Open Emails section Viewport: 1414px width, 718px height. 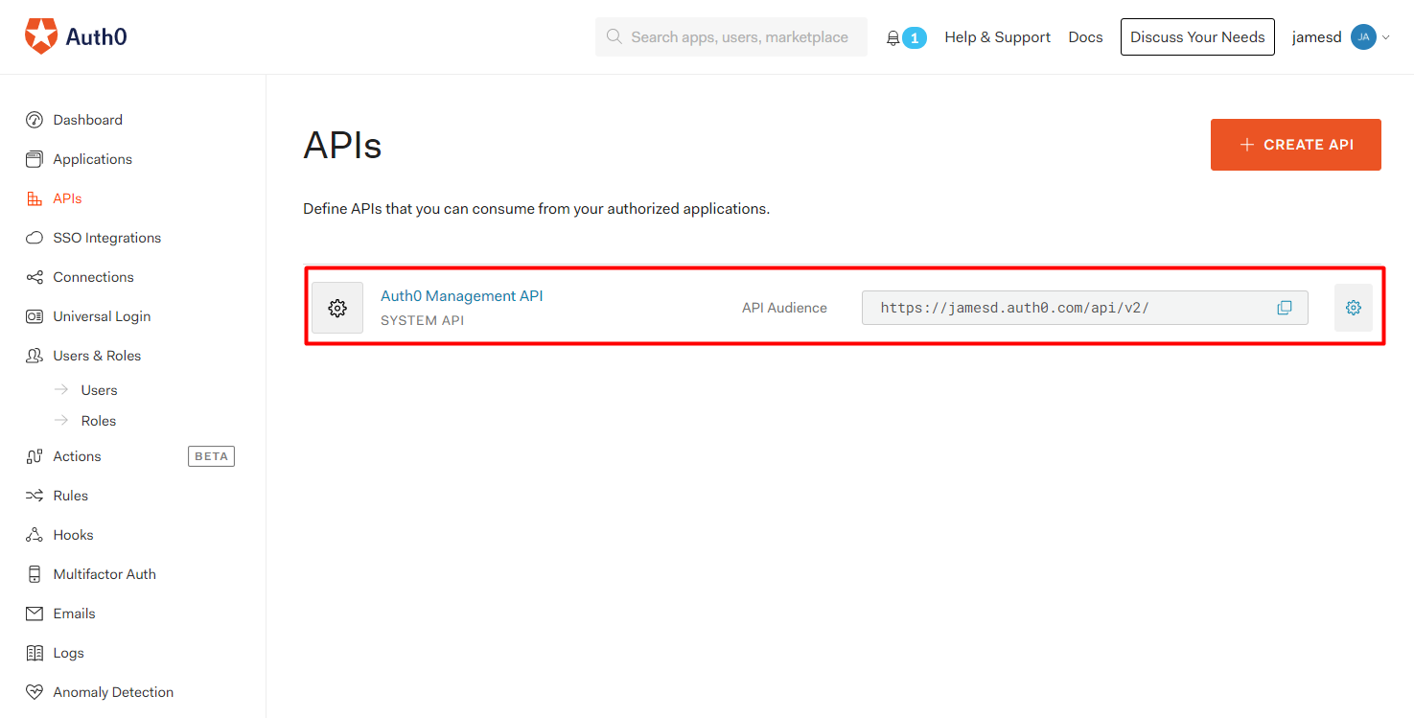coord(75,614)
